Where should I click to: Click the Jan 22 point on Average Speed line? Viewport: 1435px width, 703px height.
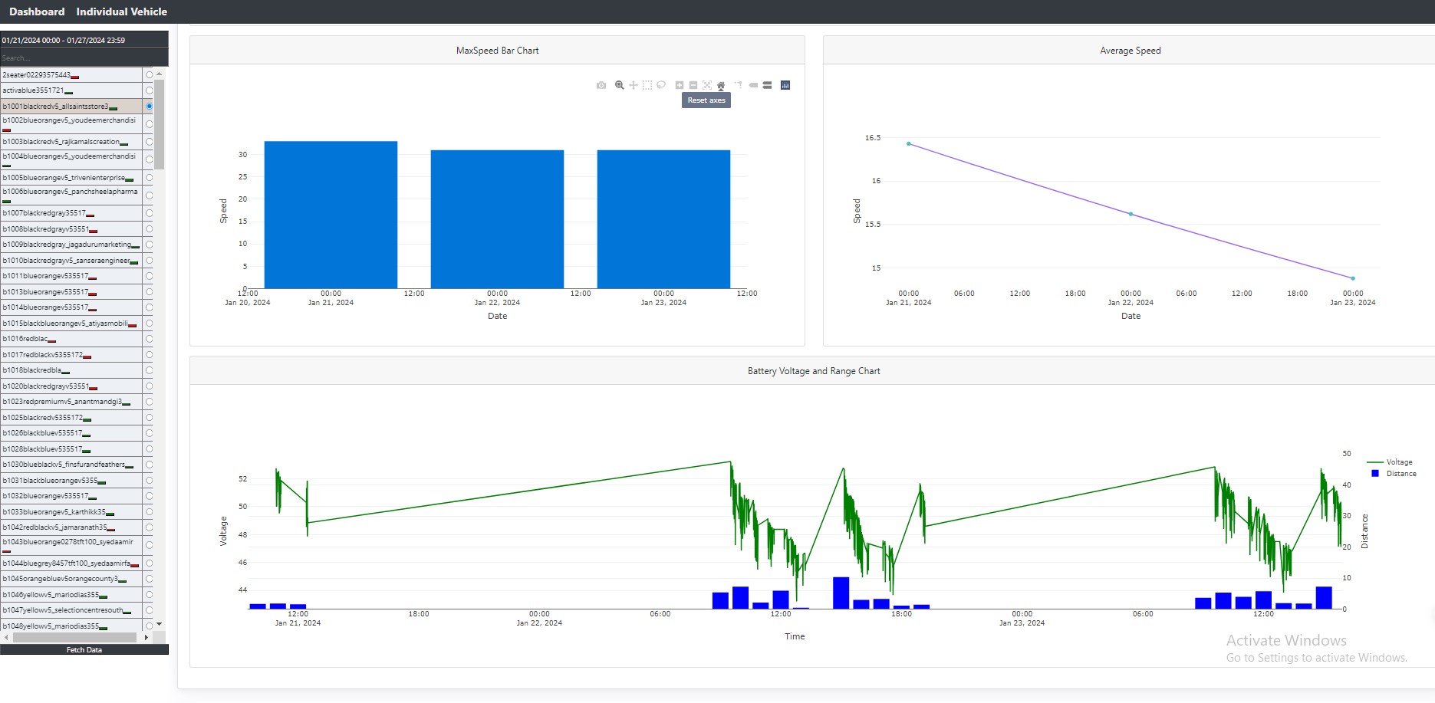[1131, 214]
